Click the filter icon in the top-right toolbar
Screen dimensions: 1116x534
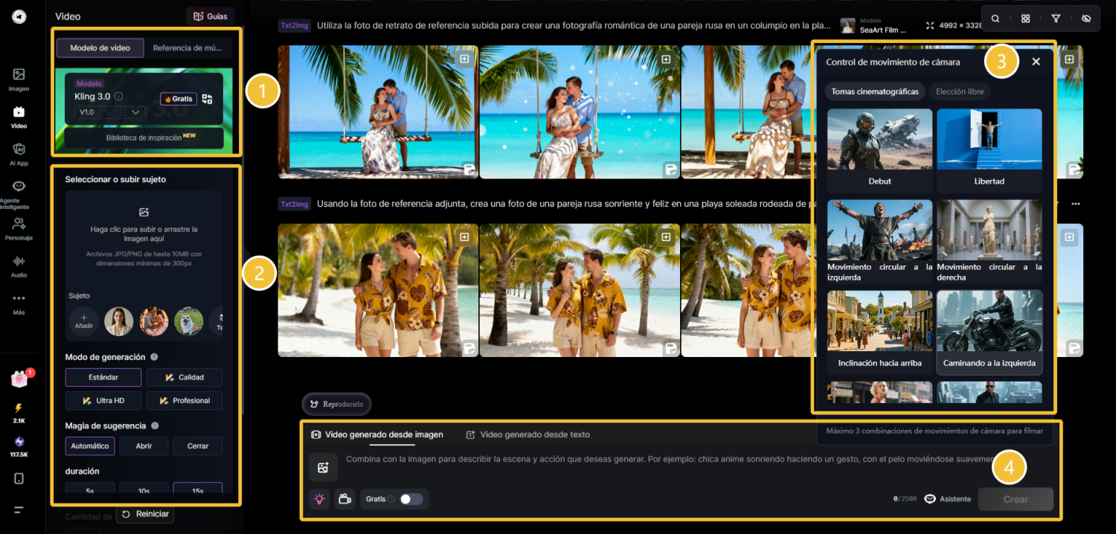point(1056,18)
